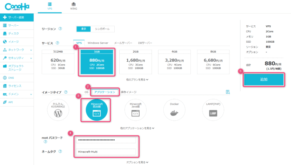This screenshot has height=165, width=291.
Task: Open help icon next to イメージタイプ
Action: pyautogui.click(x=66, y=92)
